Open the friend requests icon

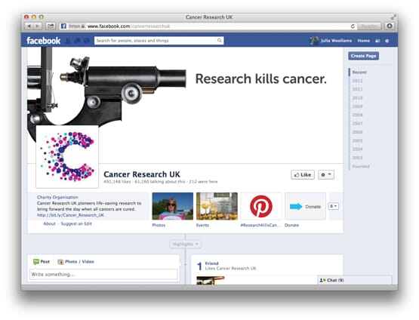click(x=69, y=41)
